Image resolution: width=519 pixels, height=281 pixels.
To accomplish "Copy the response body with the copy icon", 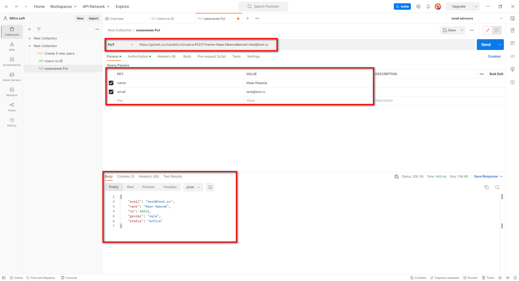I will click(x=487, y=187).
